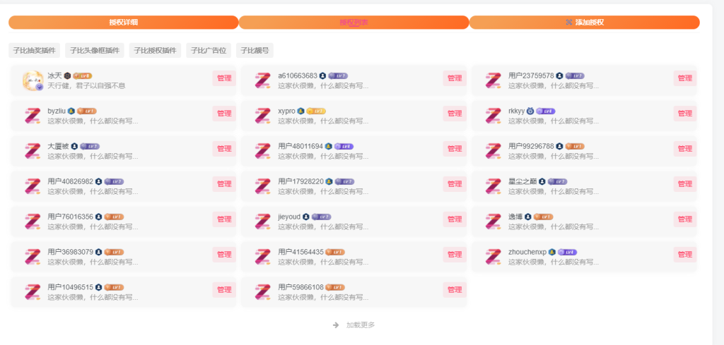Click 管理 for jieyoud
Image resolution: width=724 pixels, height=345 pixels.
pos(455,219)
